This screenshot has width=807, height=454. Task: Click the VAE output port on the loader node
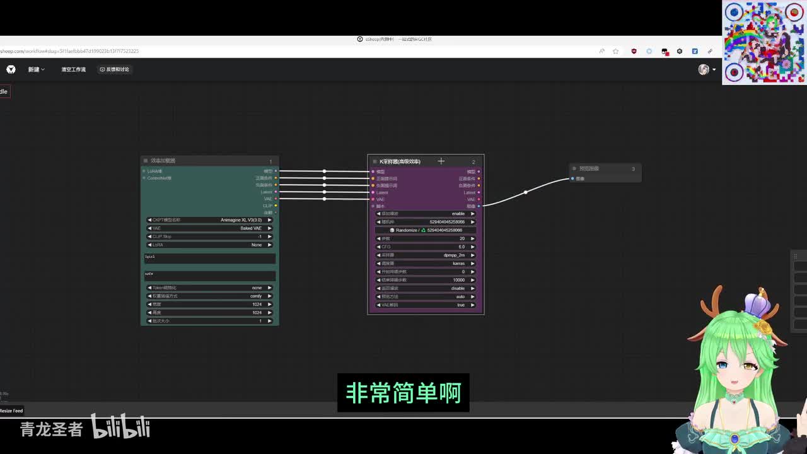(276, 199)
